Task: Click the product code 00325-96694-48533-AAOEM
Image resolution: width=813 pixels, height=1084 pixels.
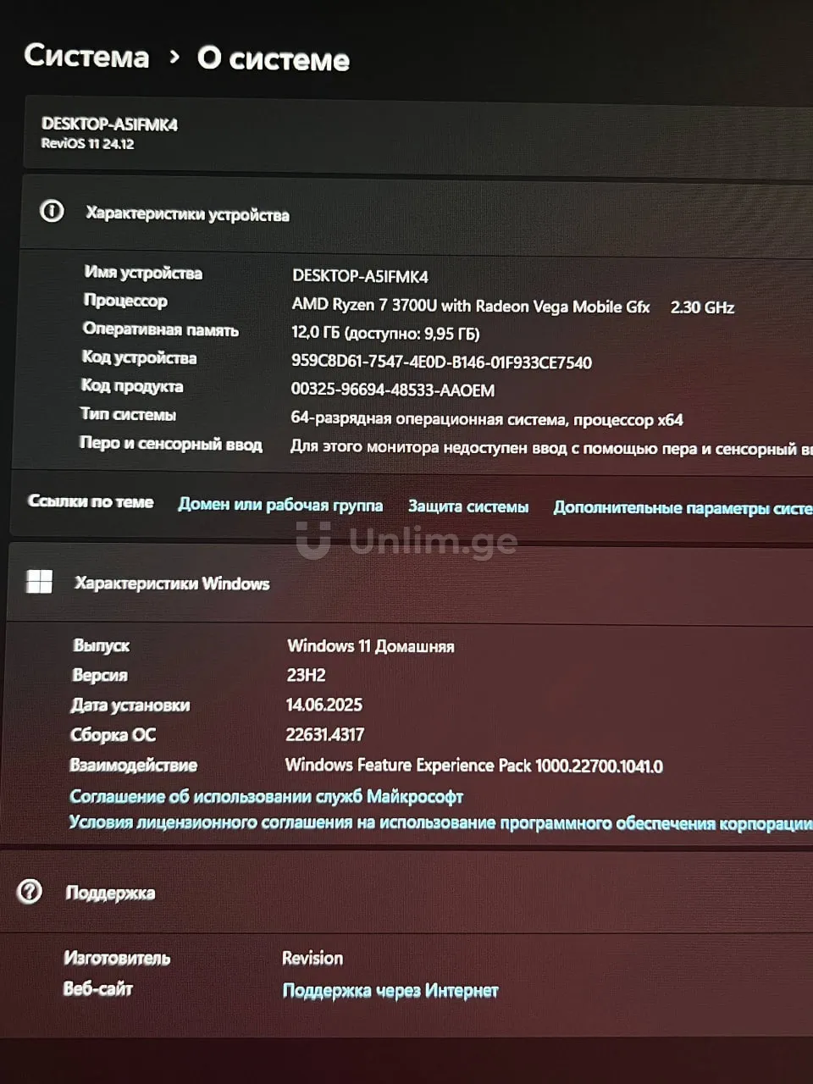Action: click(393, 390)
